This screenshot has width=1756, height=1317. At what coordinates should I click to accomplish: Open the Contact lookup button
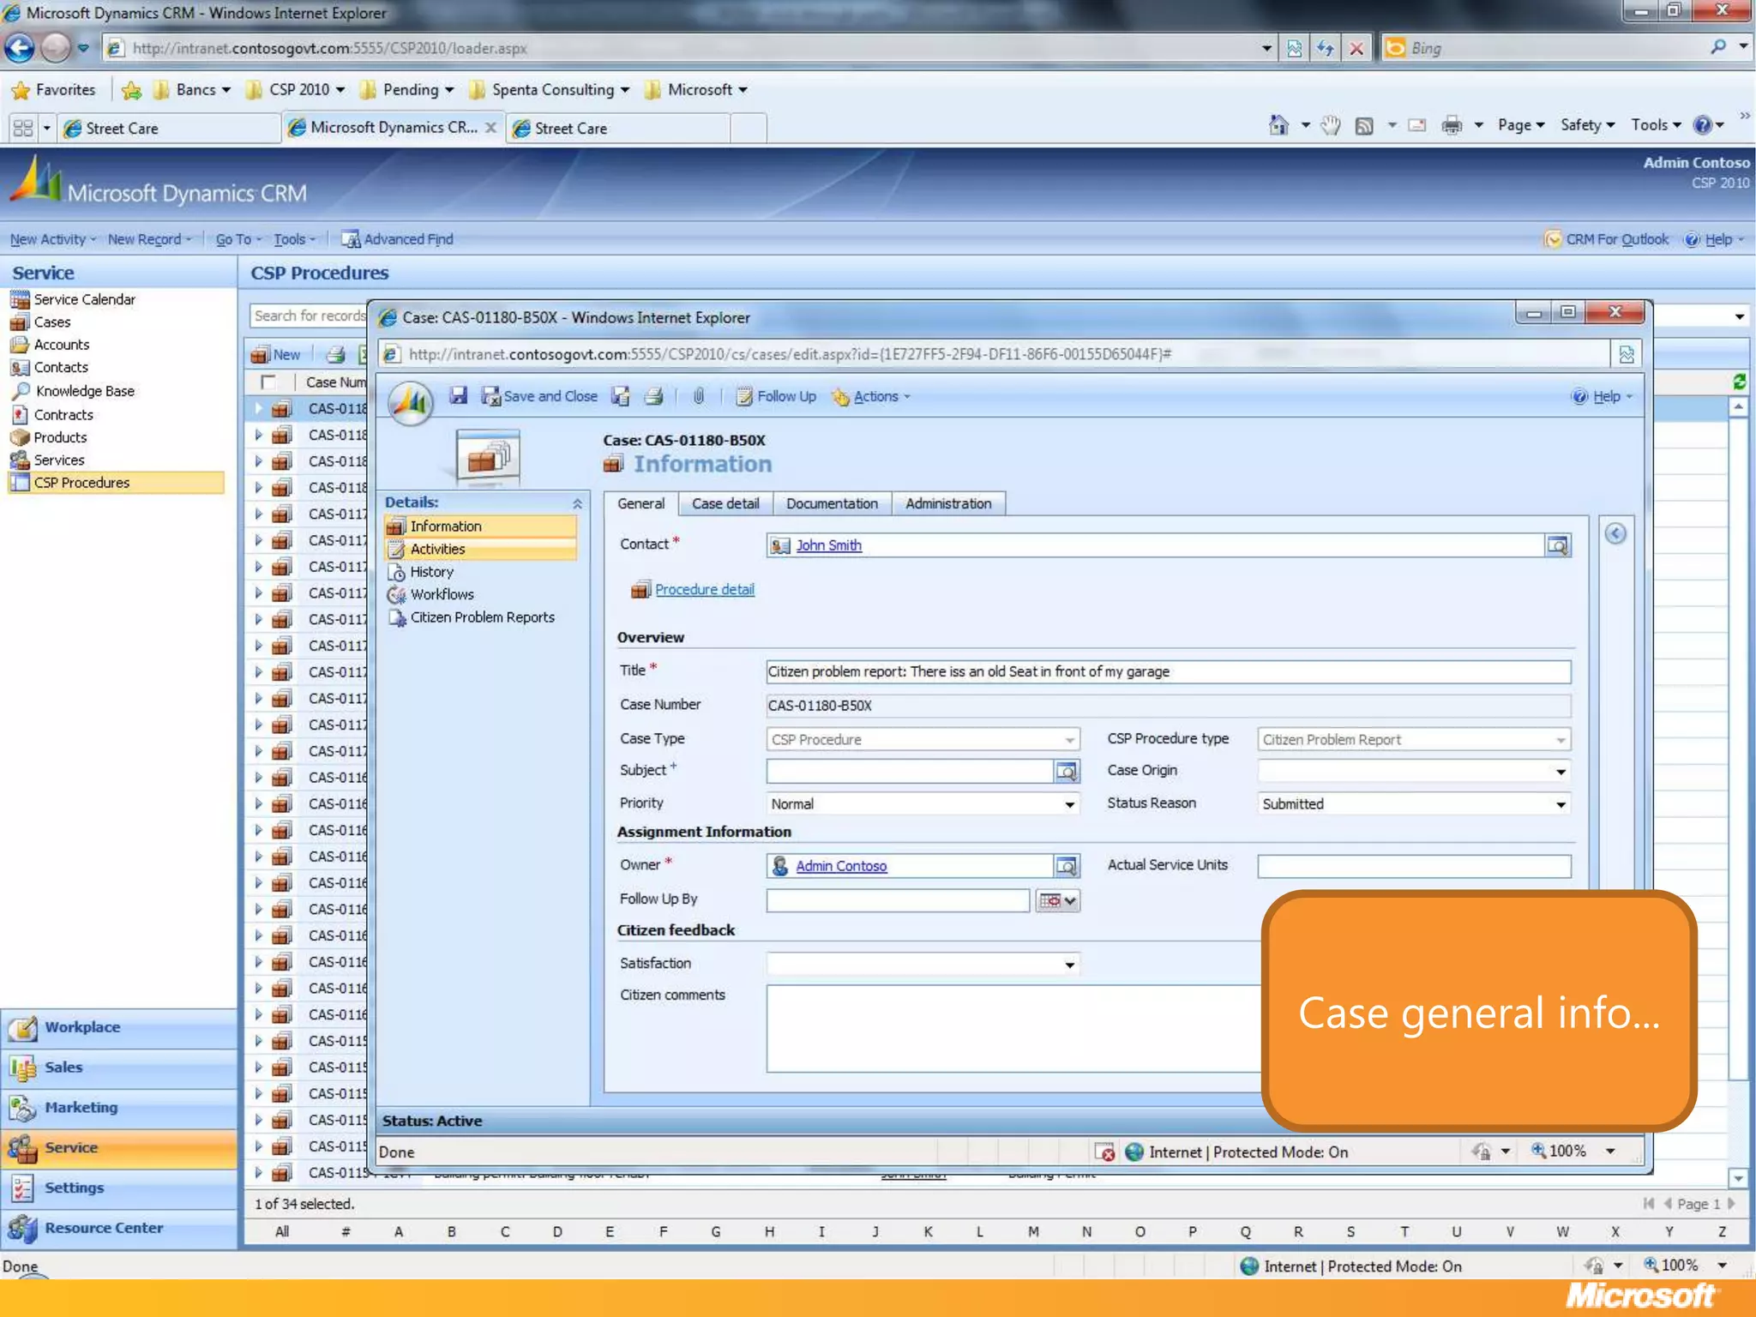1557,545
